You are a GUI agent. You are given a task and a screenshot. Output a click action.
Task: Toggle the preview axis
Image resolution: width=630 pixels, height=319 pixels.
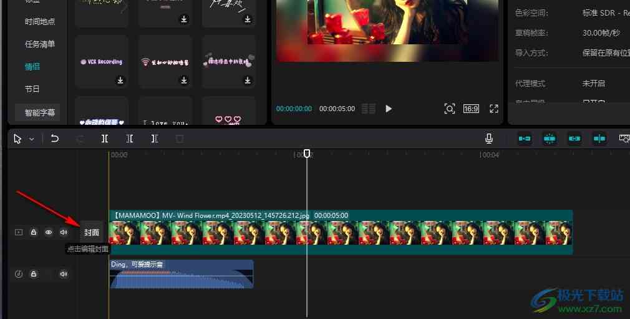(599, 139)
